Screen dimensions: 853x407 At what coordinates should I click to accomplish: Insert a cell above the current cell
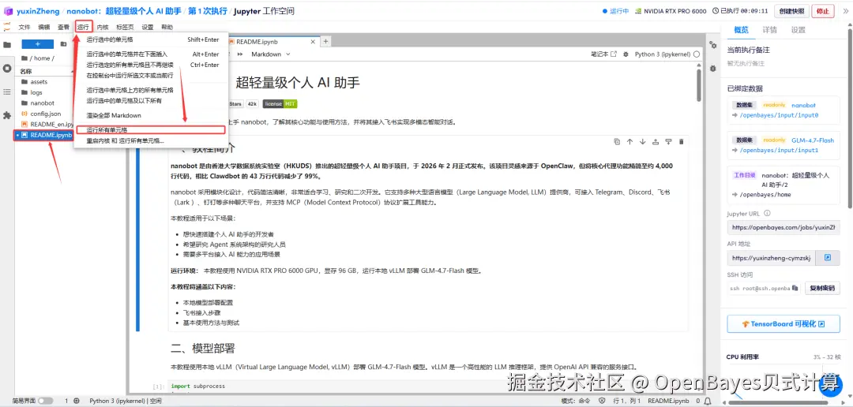[x=656, y=142]
